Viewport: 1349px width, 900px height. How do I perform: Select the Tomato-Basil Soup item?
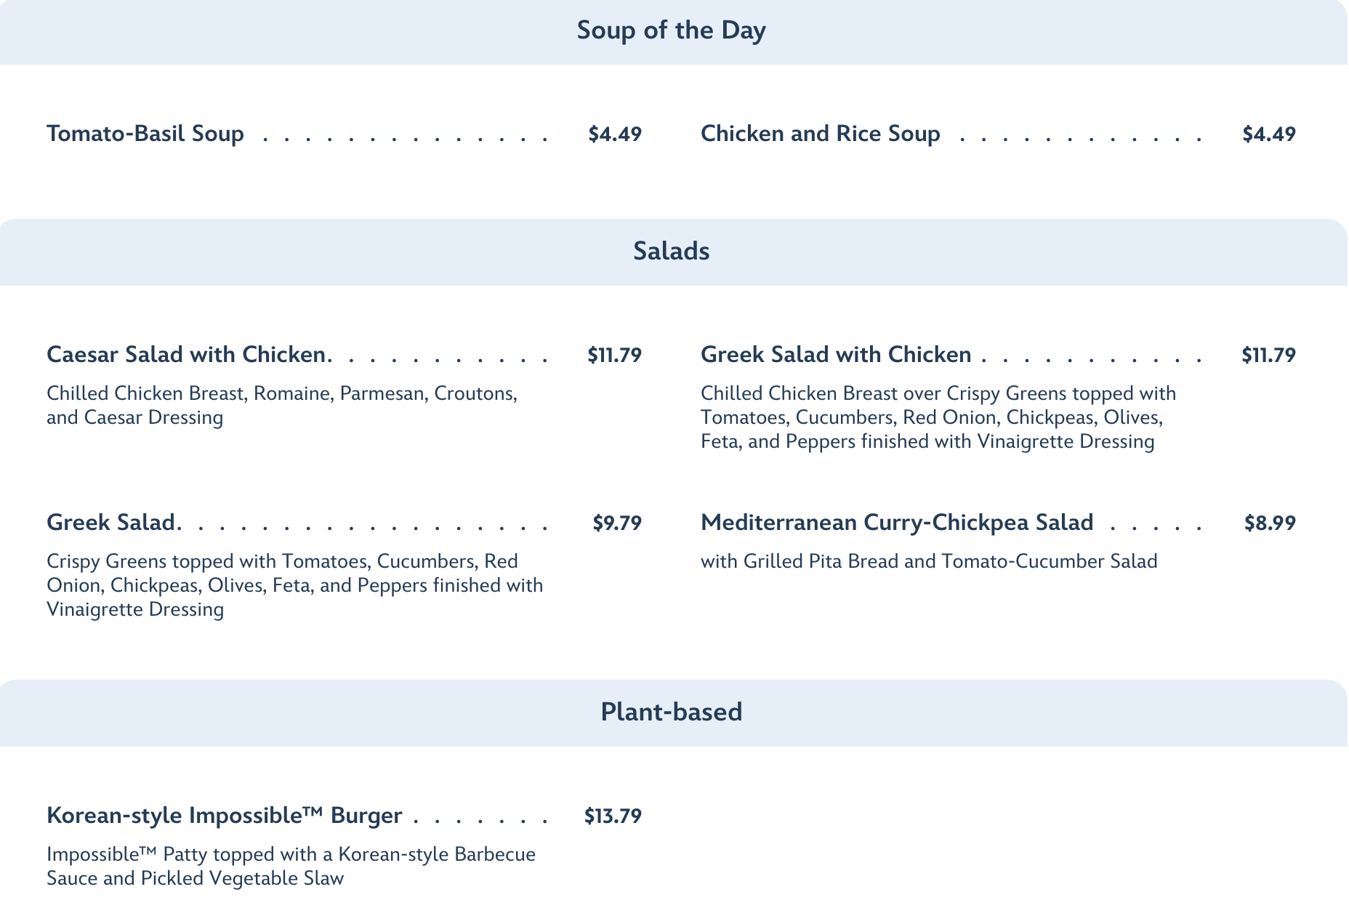(x=145, y=134)
